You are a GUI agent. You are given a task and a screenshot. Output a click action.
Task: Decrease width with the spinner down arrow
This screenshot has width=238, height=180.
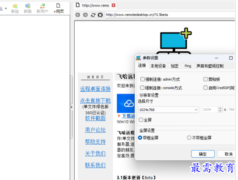(x=220, y=111)
